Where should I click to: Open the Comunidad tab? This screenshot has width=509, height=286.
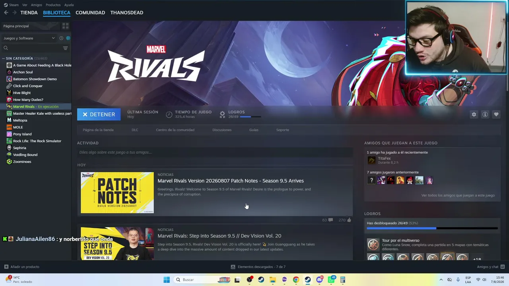click(x=90, y=13)
